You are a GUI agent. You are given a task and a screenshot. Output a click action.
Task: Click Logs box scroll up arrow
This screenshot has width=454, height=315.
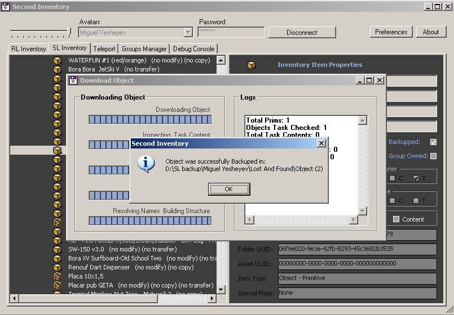[x=363, y=120]
